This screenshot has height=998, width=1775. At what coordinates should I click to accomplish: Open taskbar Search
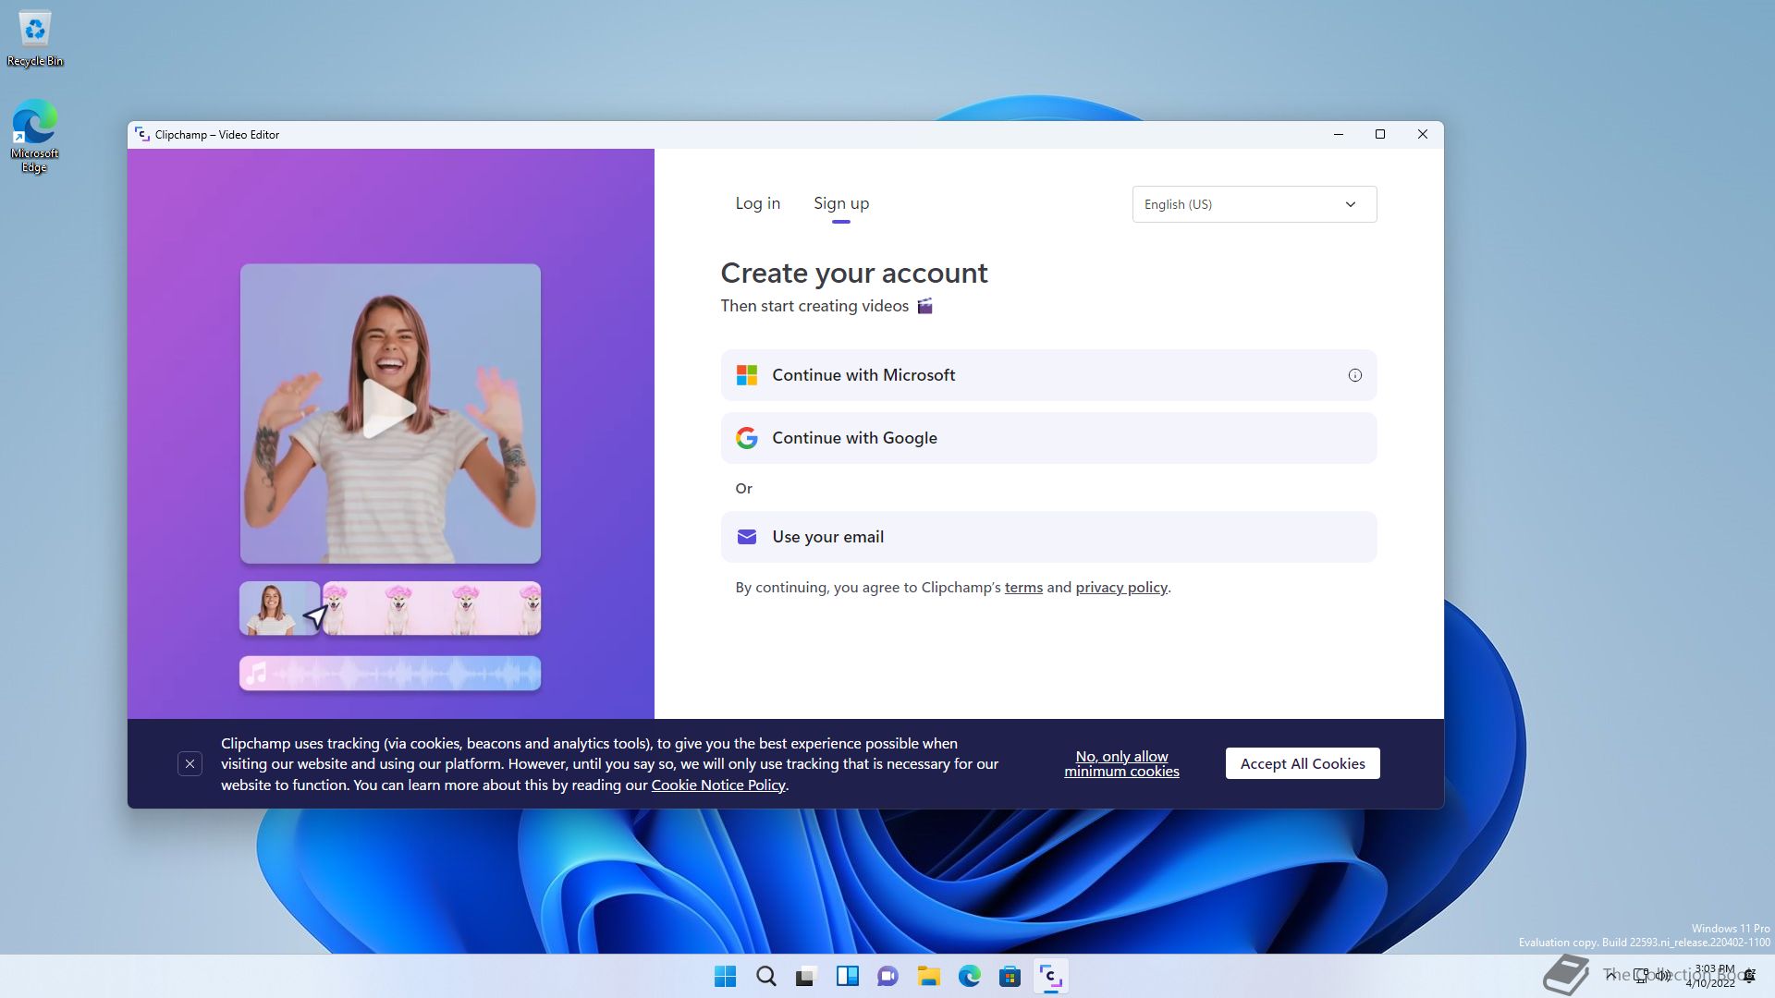point(766,976)
